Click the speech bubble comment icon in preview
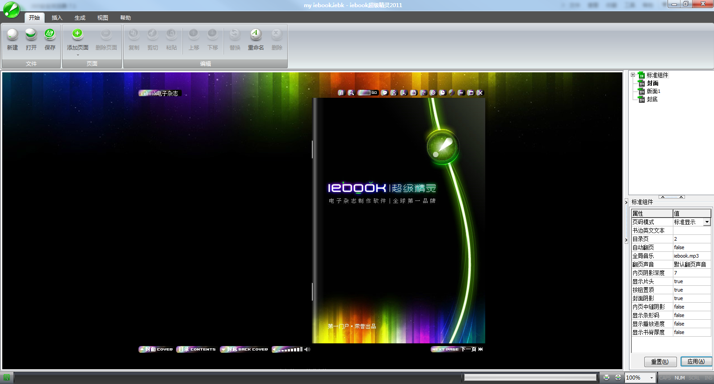 coord(384,93)
